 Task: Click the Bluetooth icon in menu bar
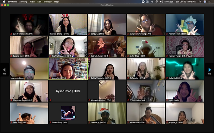point(152,2)
